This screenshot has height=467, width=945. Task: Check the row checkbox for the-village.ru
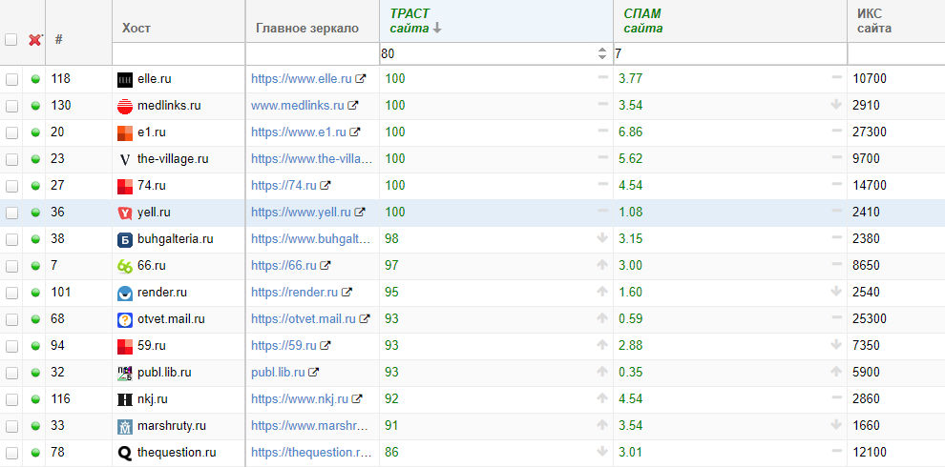[11, 159]
